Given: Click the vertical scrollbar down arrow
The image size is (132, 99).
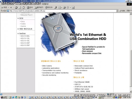Looking at the screenshot, I should pyautogui.click(x=131, y=92).
